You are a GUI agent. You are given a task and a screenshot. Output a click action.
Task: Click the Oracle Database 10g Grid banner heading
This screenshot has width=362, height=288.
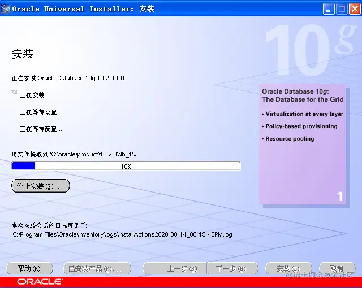pos(303,95)
